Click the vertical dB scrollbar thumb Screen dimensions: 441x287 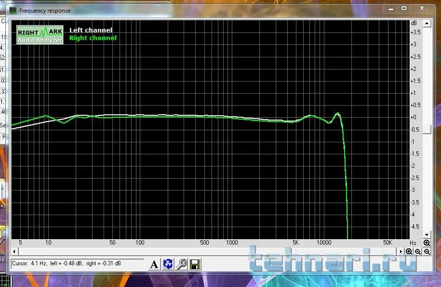tap(427, 130)
